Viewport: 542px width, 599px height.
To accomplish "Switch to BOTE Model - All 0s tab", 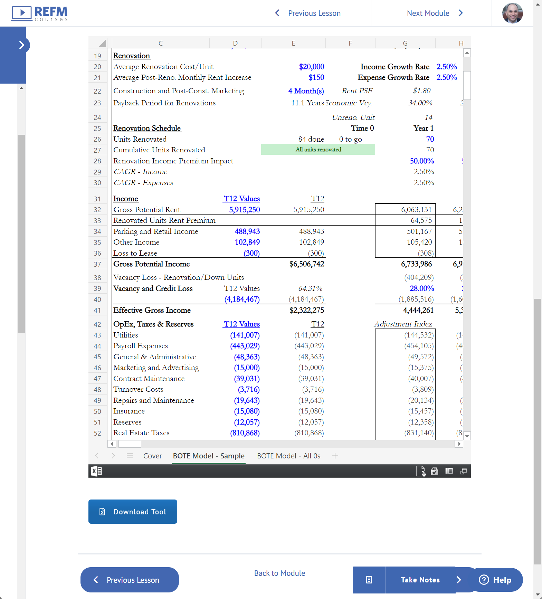I will pos(288,456).
